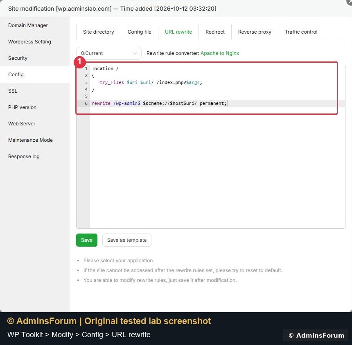
Task: Switch to the Config file tab
Action: coord(140,32)
